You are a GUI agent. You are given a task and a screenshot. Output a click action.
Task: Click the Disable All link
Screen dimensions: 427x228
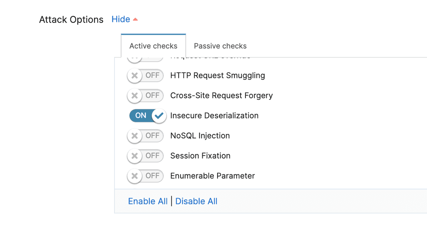196,201
